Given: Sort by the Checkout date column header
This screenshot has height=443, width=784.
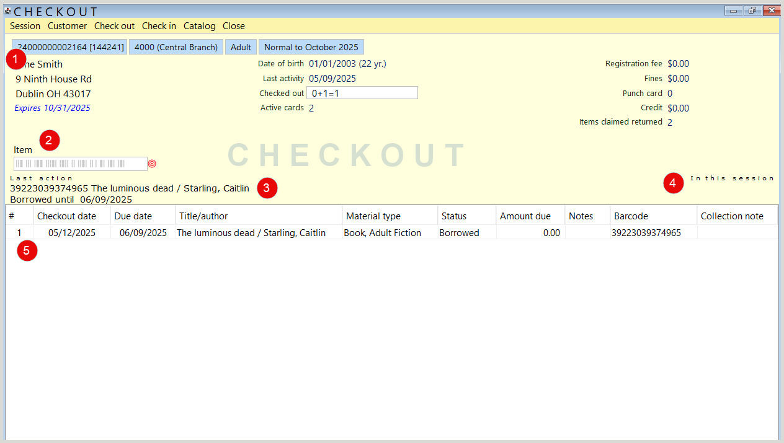Looking at the screenshot, I should click(x=72, y=216).
